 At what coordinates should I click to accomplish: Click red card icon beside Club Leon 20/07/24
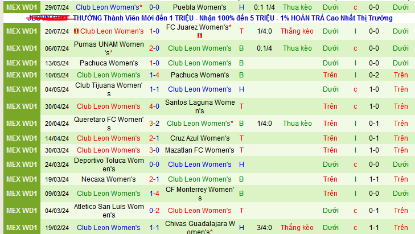(x=76, y=32)
